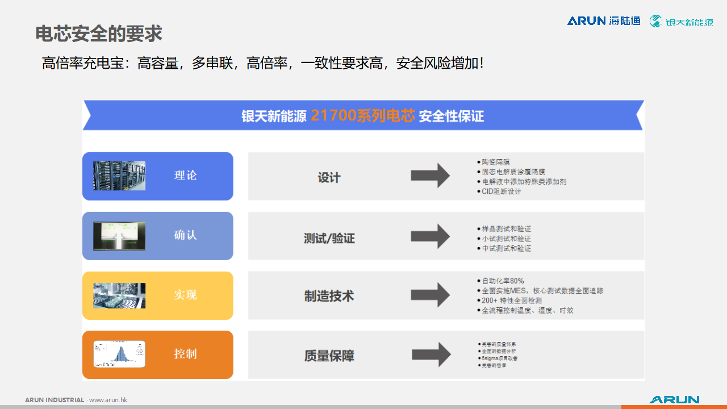Select the server room image in 理论 card
Screen dimensions: 727x409
(x=119, y=176)
